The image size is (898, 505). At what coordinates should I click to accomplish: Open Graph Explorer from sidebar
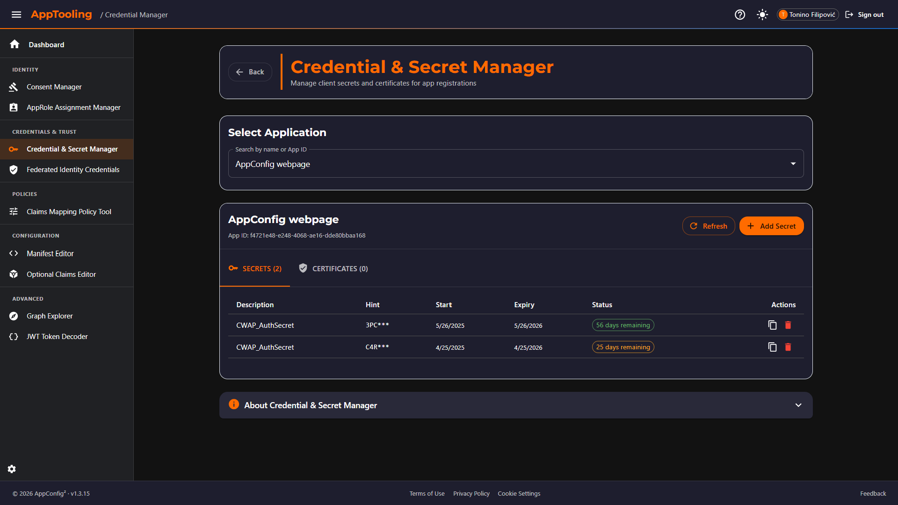click(50, 316)
